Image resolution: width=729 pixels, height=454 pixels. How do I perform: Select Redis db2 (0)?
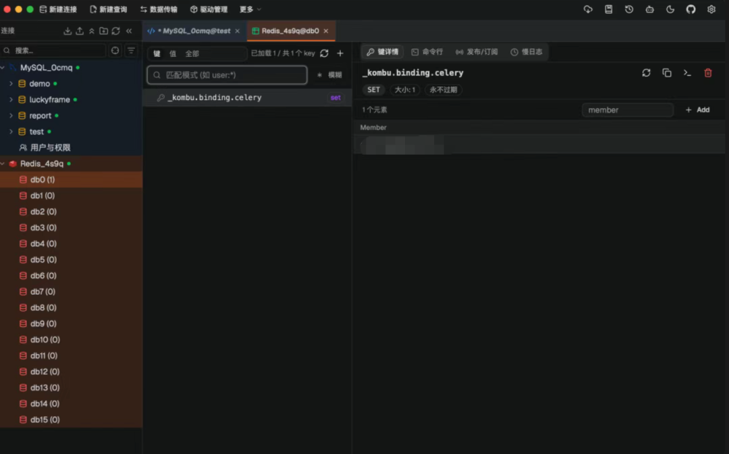tap(71, 211)
